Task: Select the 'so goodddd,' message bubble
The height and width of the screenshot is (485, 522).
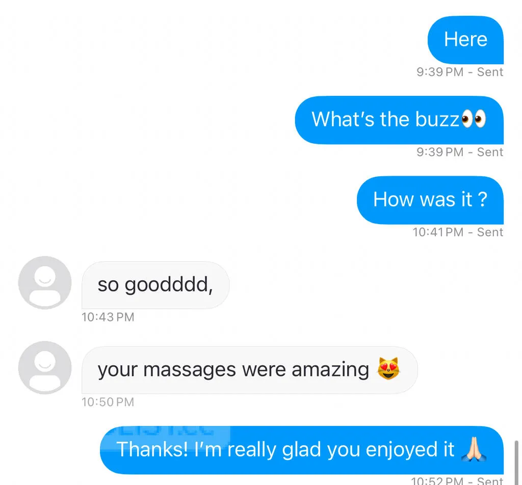Action: [155, 285]
